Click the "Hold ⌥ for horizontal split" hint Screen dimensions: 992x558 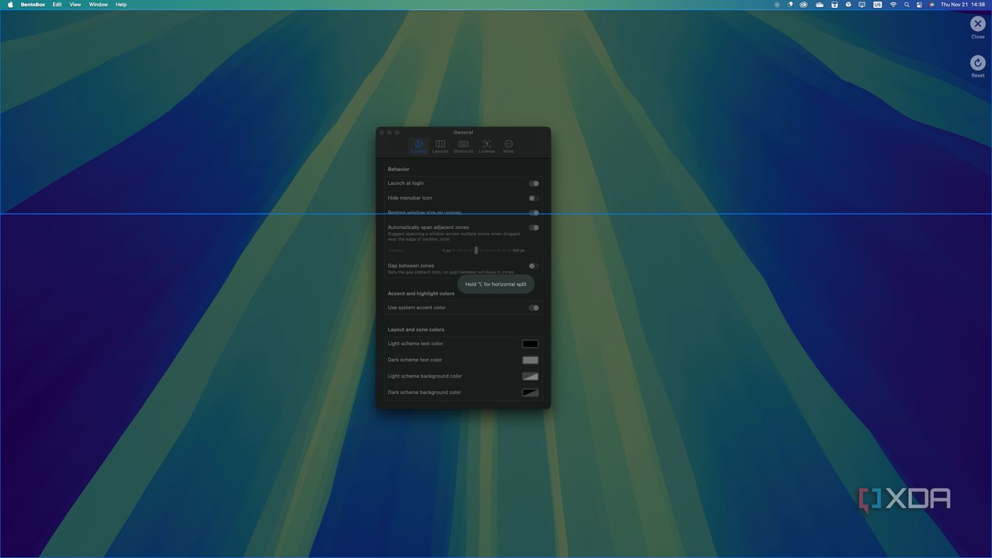click(496, 284)
